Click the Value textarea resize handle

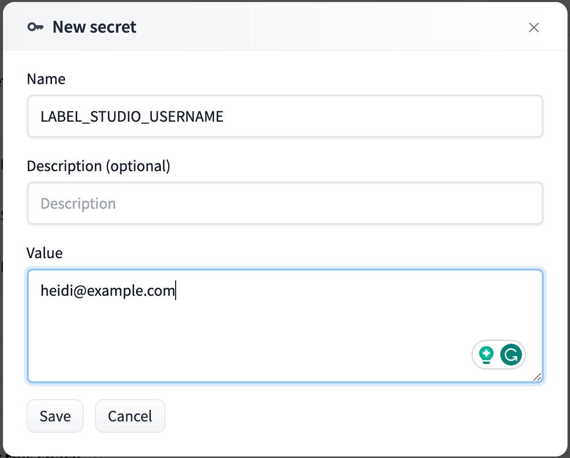pos(537,377)
